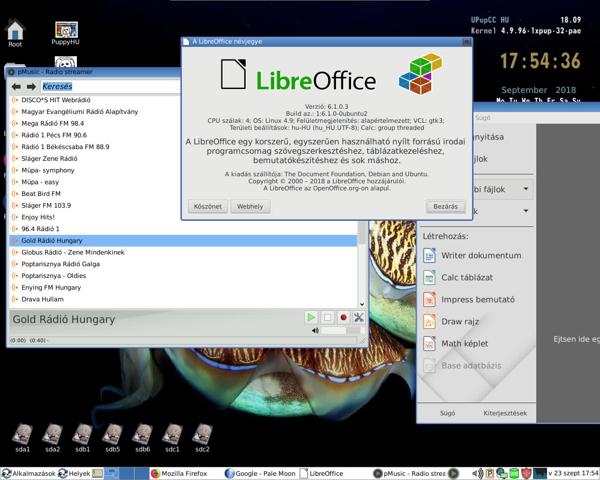Switch to Google - Pale Moon window
This screenshot has width=600, height=480.
260,473
